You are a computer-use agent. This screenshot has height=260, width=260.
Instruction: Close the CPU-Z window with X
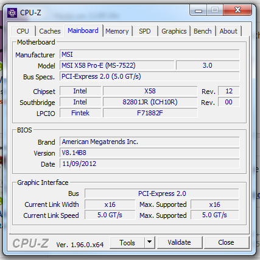pos(237,10)
